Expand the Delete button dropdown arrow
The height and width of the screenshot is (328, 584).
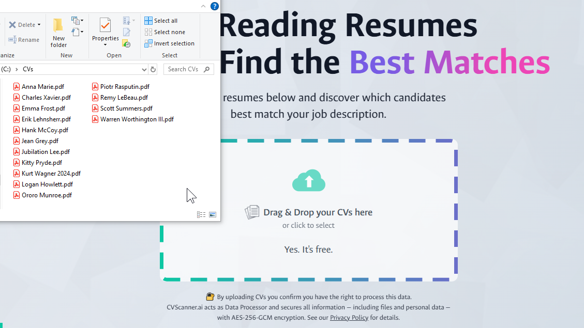[x=39, y=25]
